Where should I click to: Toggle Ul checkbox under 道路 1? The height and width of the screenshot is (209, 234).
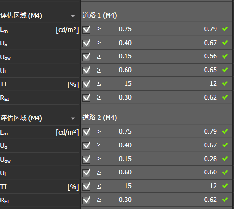(86, 70)
